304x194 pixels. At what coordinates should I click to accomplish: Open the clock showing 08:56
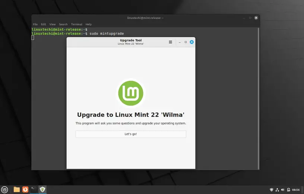pos(296,190)
